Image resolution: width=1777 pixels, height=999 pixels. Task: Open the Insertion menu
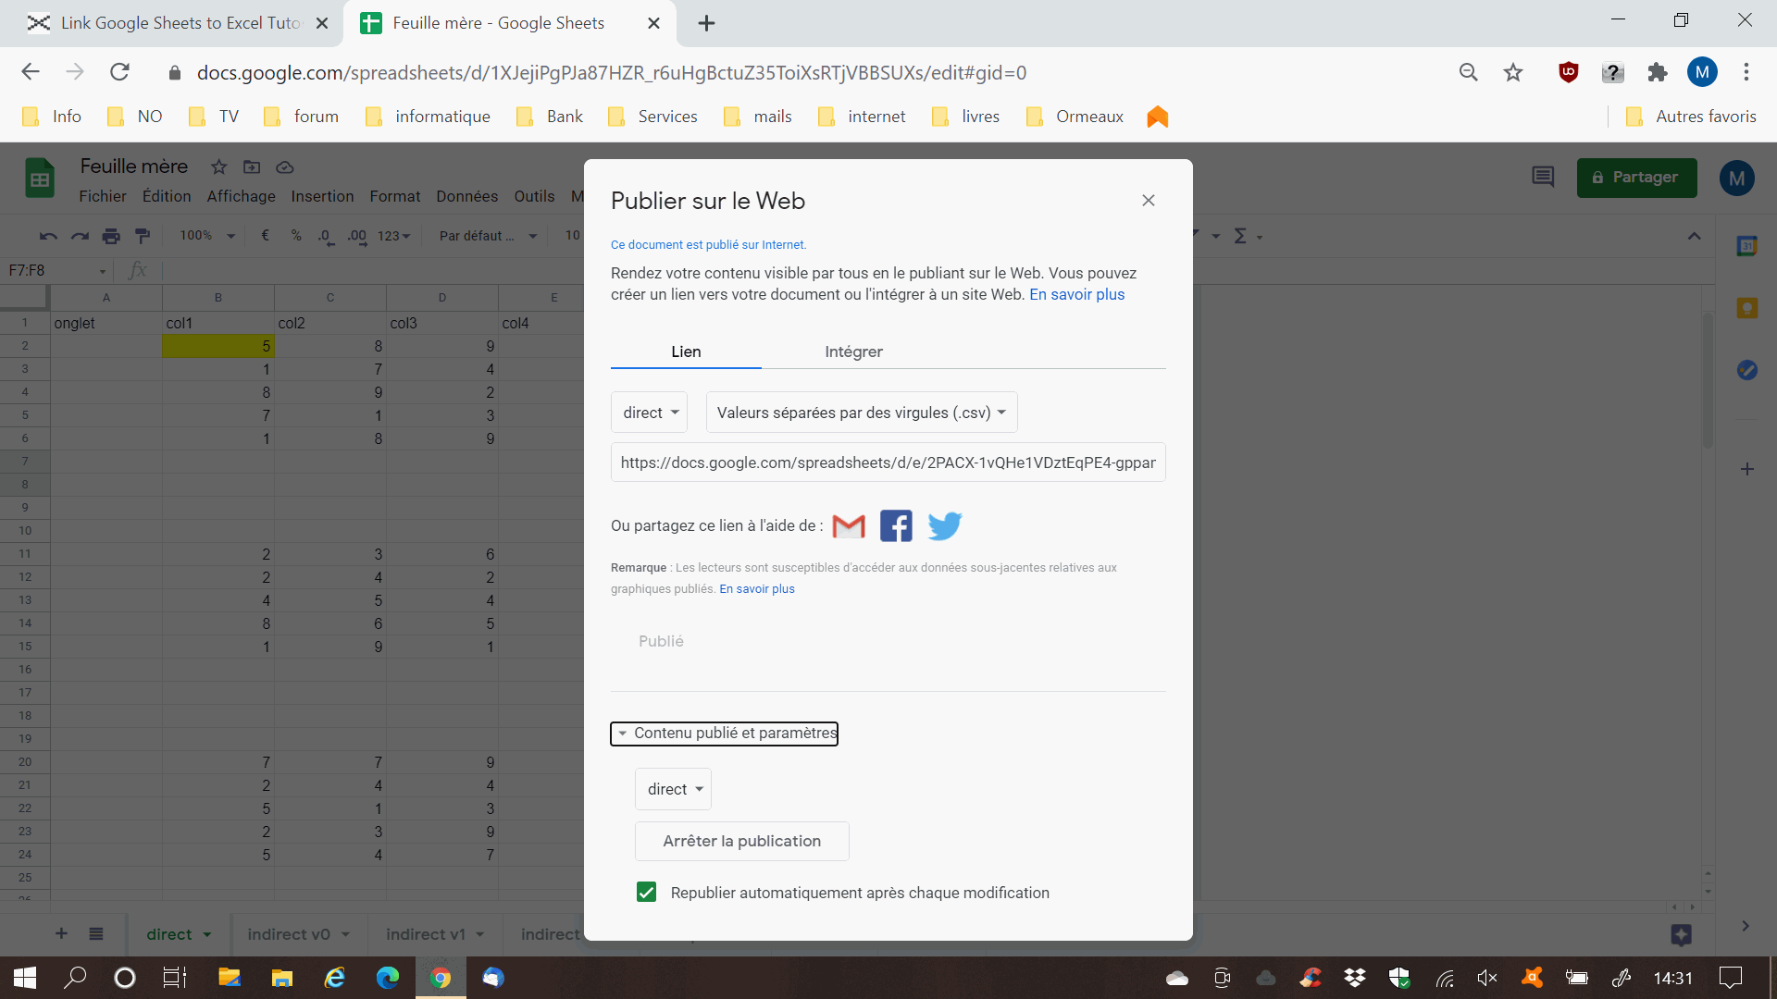click(x=322, y=196)
